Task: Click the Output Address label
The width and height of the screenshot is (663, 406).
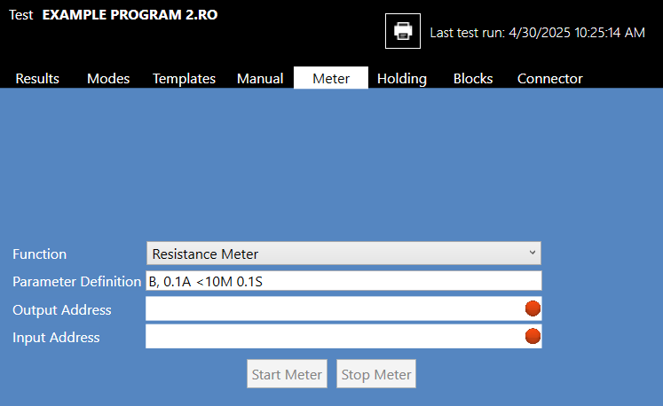Action: [x=62, y=309]
